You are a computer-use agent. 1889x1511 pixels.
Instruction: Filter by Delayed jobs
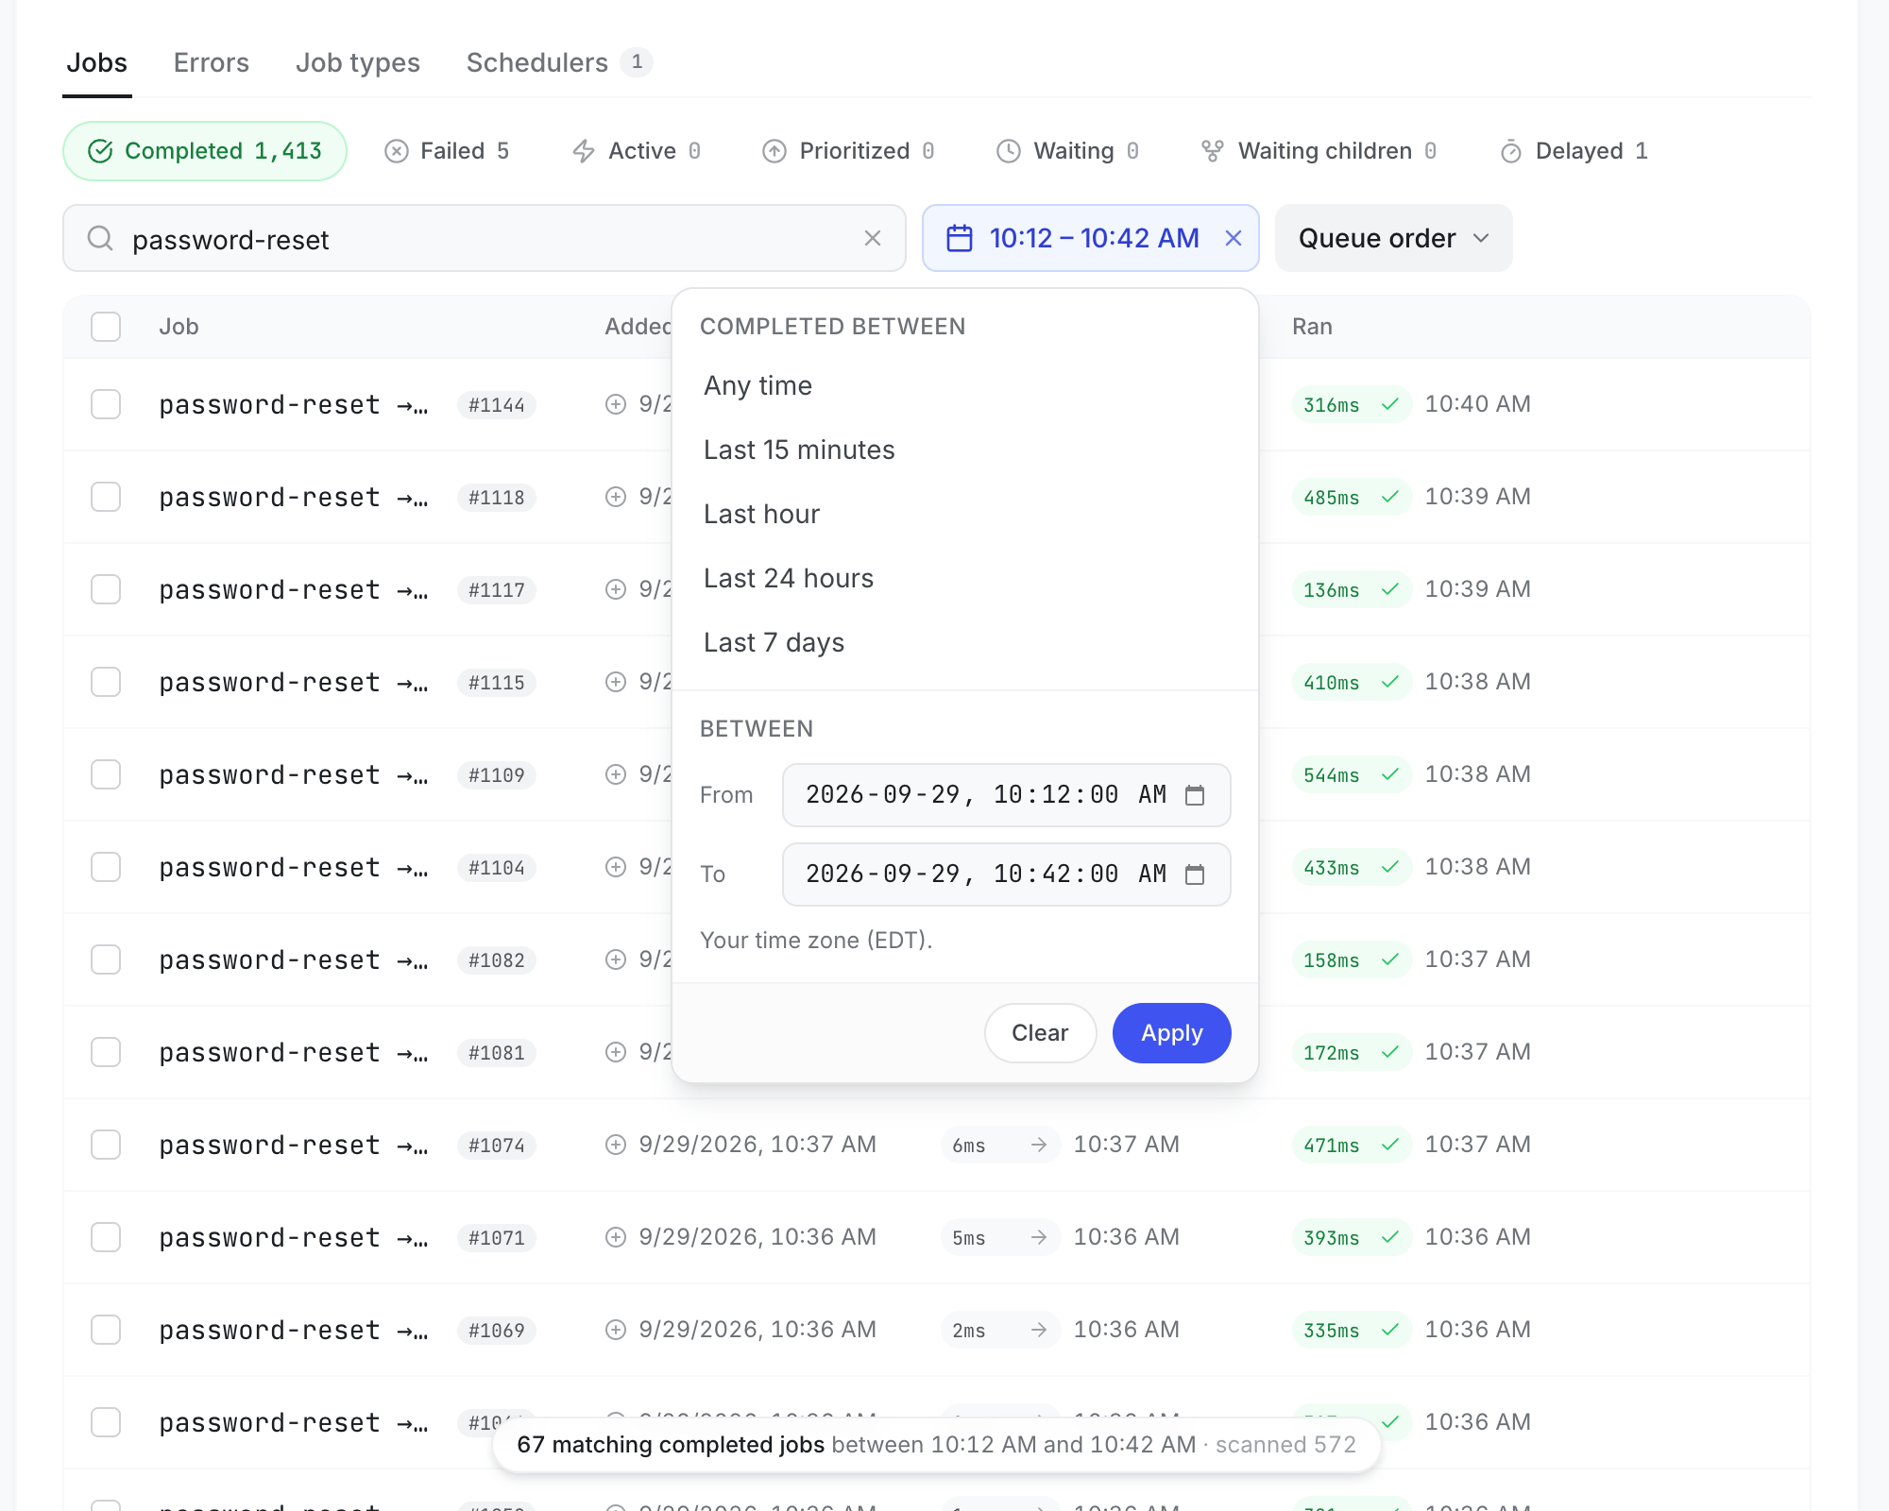[x=1574, y=151]
